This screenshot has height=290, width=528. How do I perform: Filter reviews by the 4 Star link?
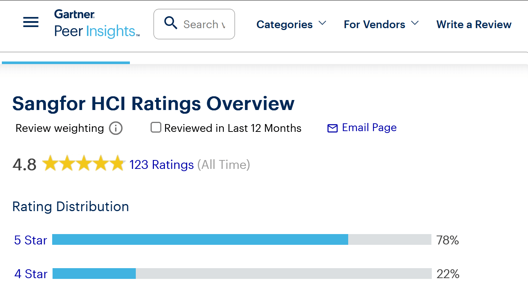(31, 274)
